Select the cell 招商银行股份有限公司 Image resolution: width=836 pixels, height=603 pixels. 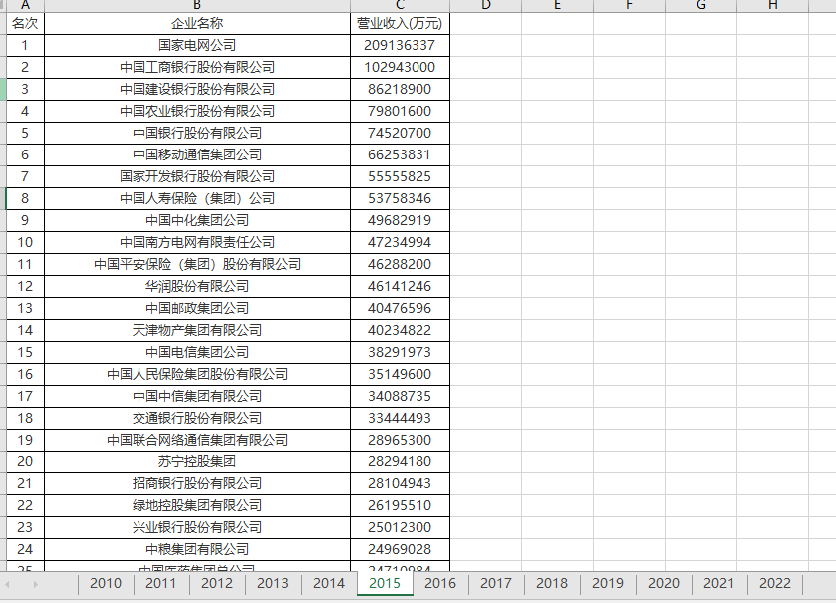click(197, 483)
